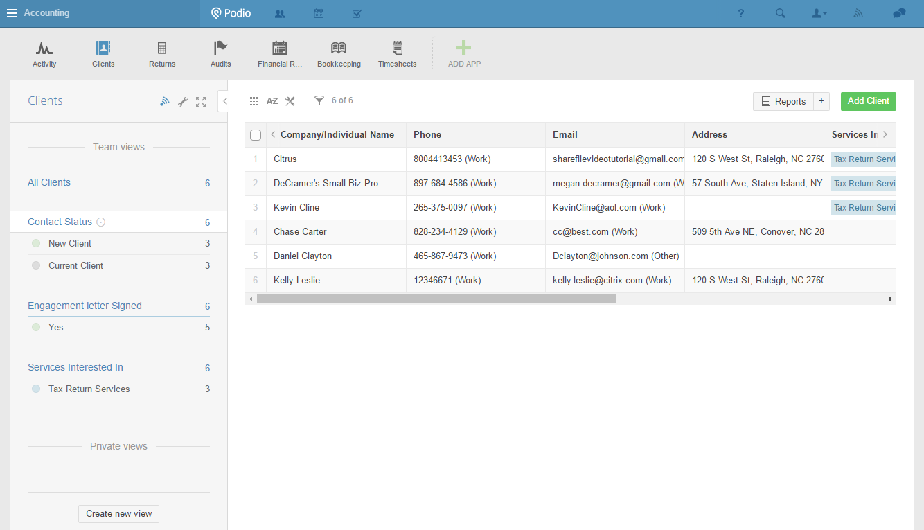The height and width of the screenshot is (530, 924).
Task: Click the ADD APP plus icon
Action: [x=464, y=48]
